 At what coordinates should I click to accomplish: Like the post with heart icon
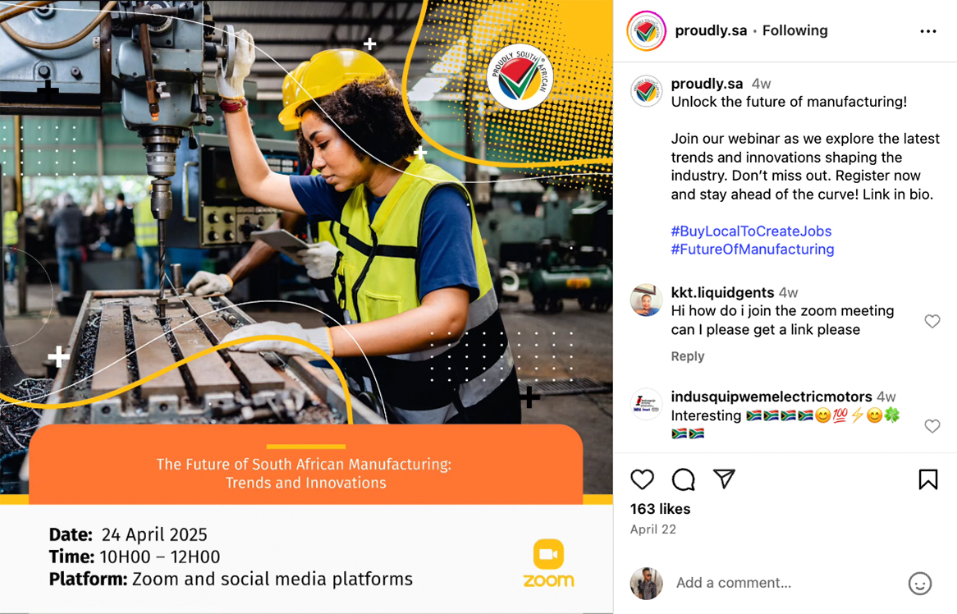coord(642,479)
